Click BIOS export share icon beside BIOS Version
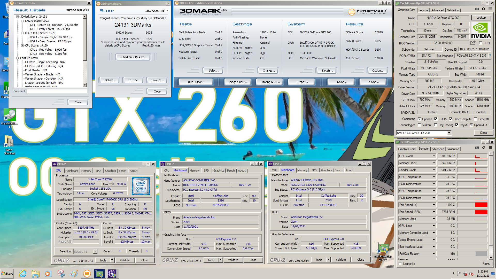 [473, 43]
